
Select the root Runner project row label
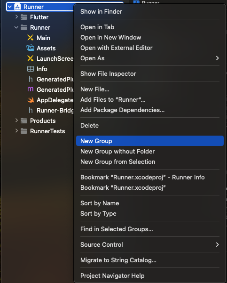33,7
